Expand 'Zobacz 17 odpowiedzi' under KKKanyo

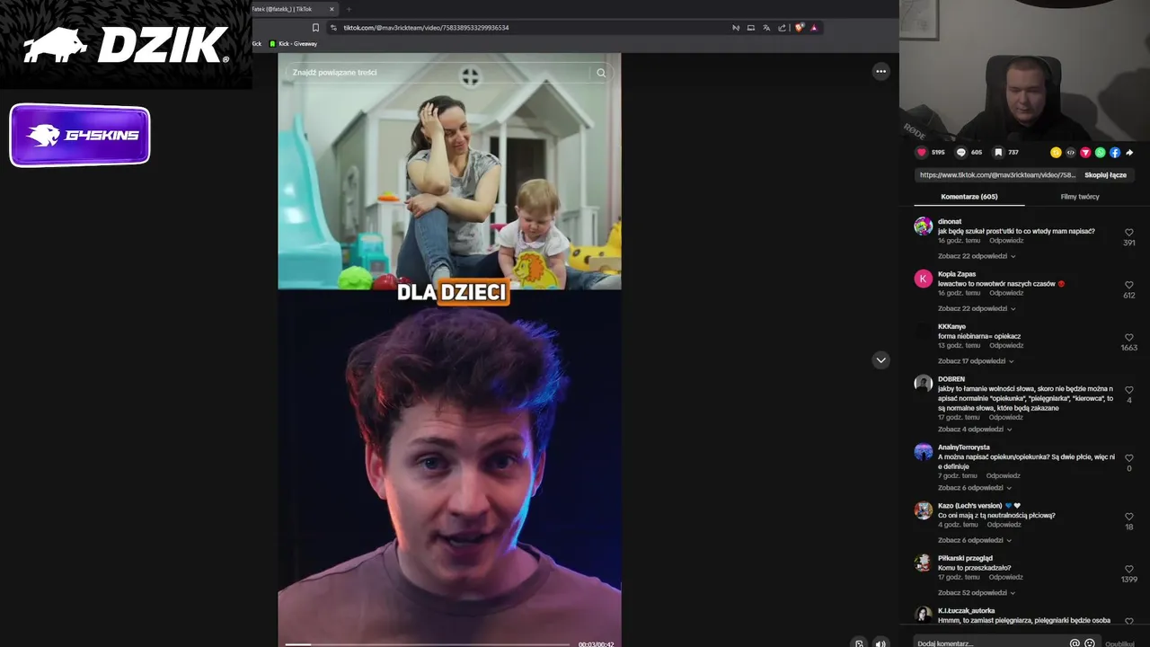tap(977, 361)
